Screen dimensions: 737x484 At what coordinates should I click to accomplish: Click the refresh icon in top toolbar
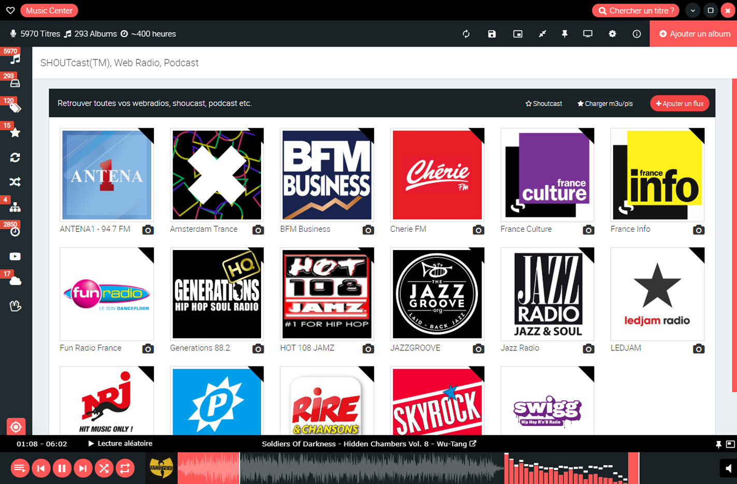pyautogui.click(x=466, y=34)
